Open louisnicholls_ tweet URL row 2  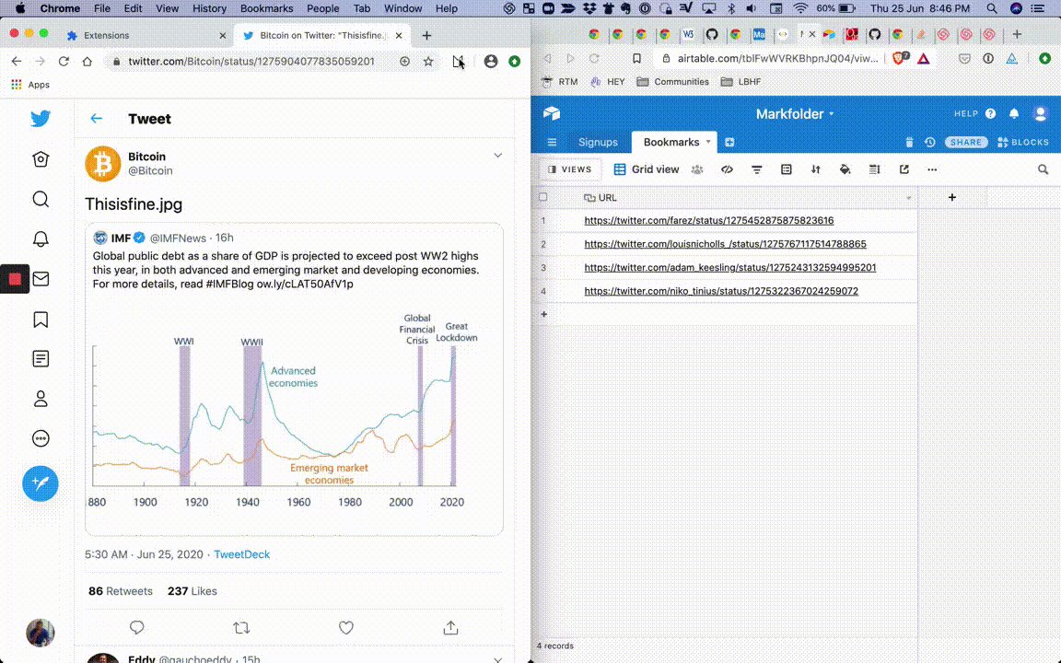pyautogui.click(x=726, y=244)
